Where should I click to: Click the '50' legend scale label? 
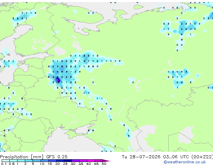coord(104,164)
